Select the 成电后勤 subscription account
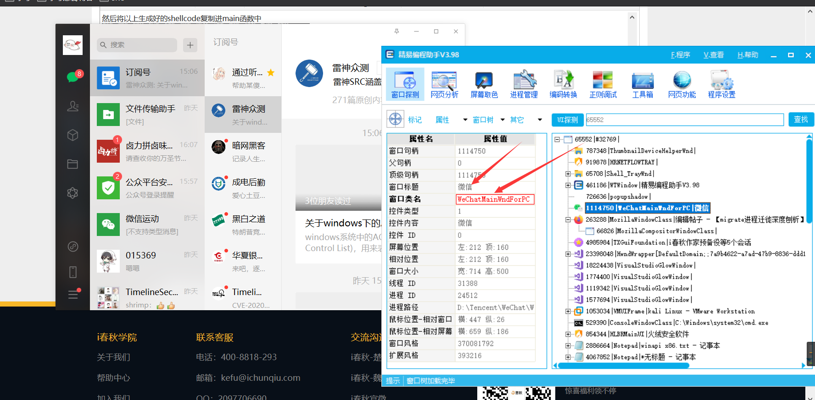 [x=243, y=188]
